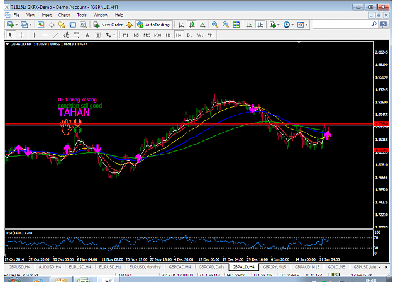Switch to the EURUSD,Monthly chart tab
The width and height of the screenshot is (393, 282).
(x=145, y=267)
